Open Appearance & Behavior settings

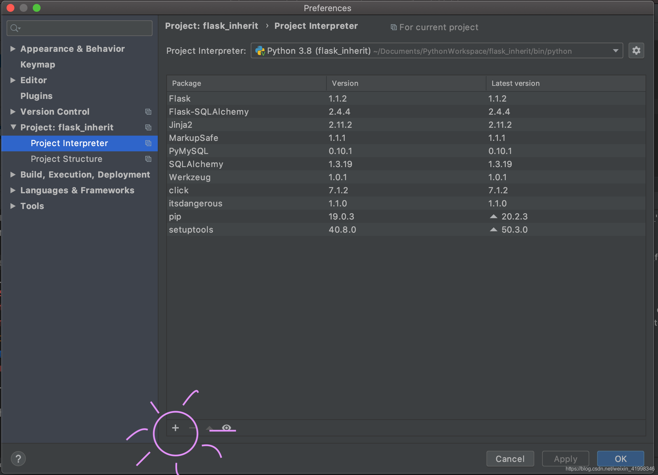pos(72,49)
